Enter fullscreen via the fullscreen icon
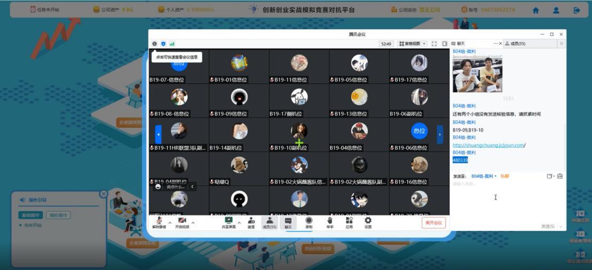 click(434, 44)
